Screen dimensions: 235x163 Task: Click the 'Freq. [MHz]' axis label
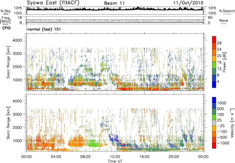point(5,20)
